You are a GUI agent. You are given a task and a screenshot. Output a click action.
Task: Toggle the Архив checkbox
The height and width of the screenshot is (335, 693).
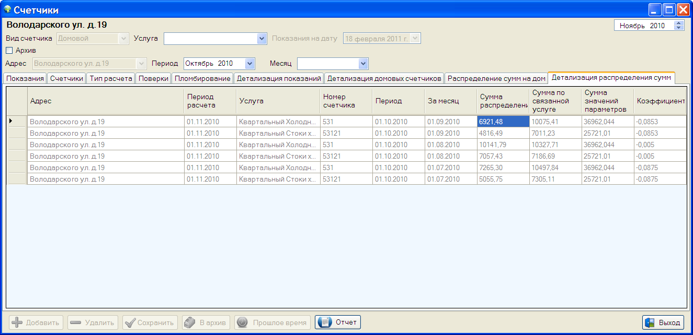pos(9,51)
